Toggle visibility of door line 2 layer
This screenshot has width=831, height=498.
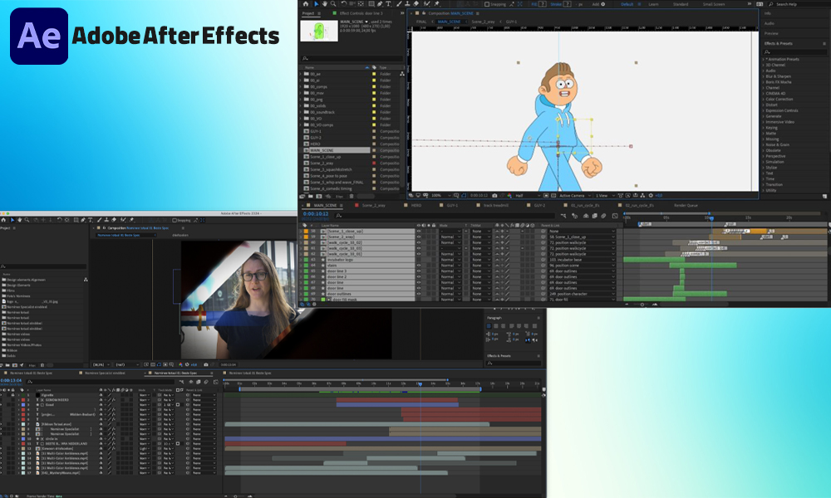click(x=419, y=276)
